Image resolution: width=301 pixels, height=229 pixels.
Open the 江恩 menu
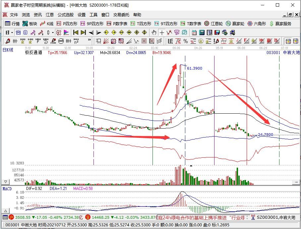[50, 15]
